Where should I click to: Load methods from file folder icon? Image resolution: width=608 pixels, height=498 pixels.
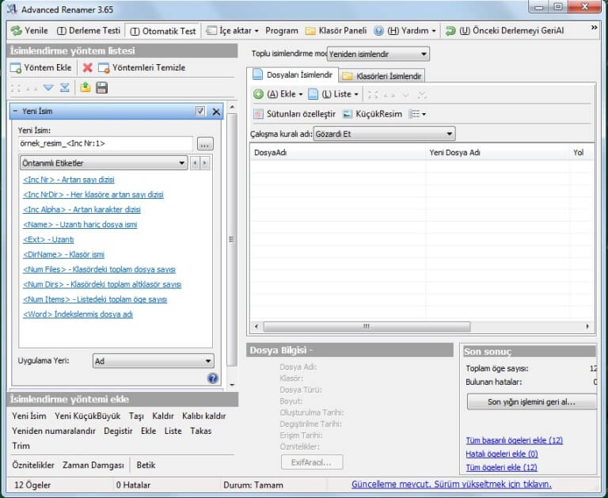coord(85,88)
